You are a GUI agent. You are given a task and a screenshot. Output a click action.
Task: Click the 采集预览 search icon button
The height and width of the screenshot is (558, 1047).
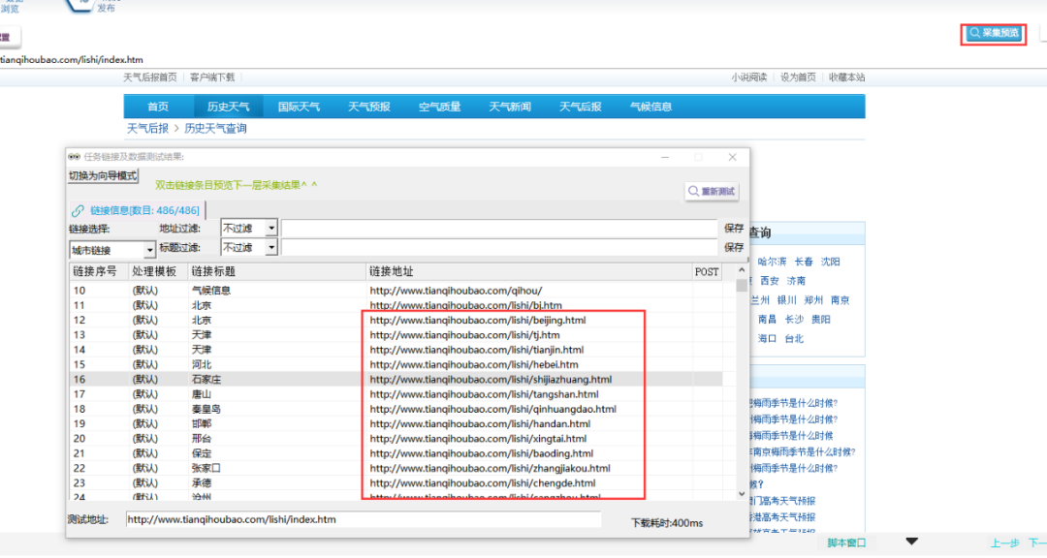(994, 33)
